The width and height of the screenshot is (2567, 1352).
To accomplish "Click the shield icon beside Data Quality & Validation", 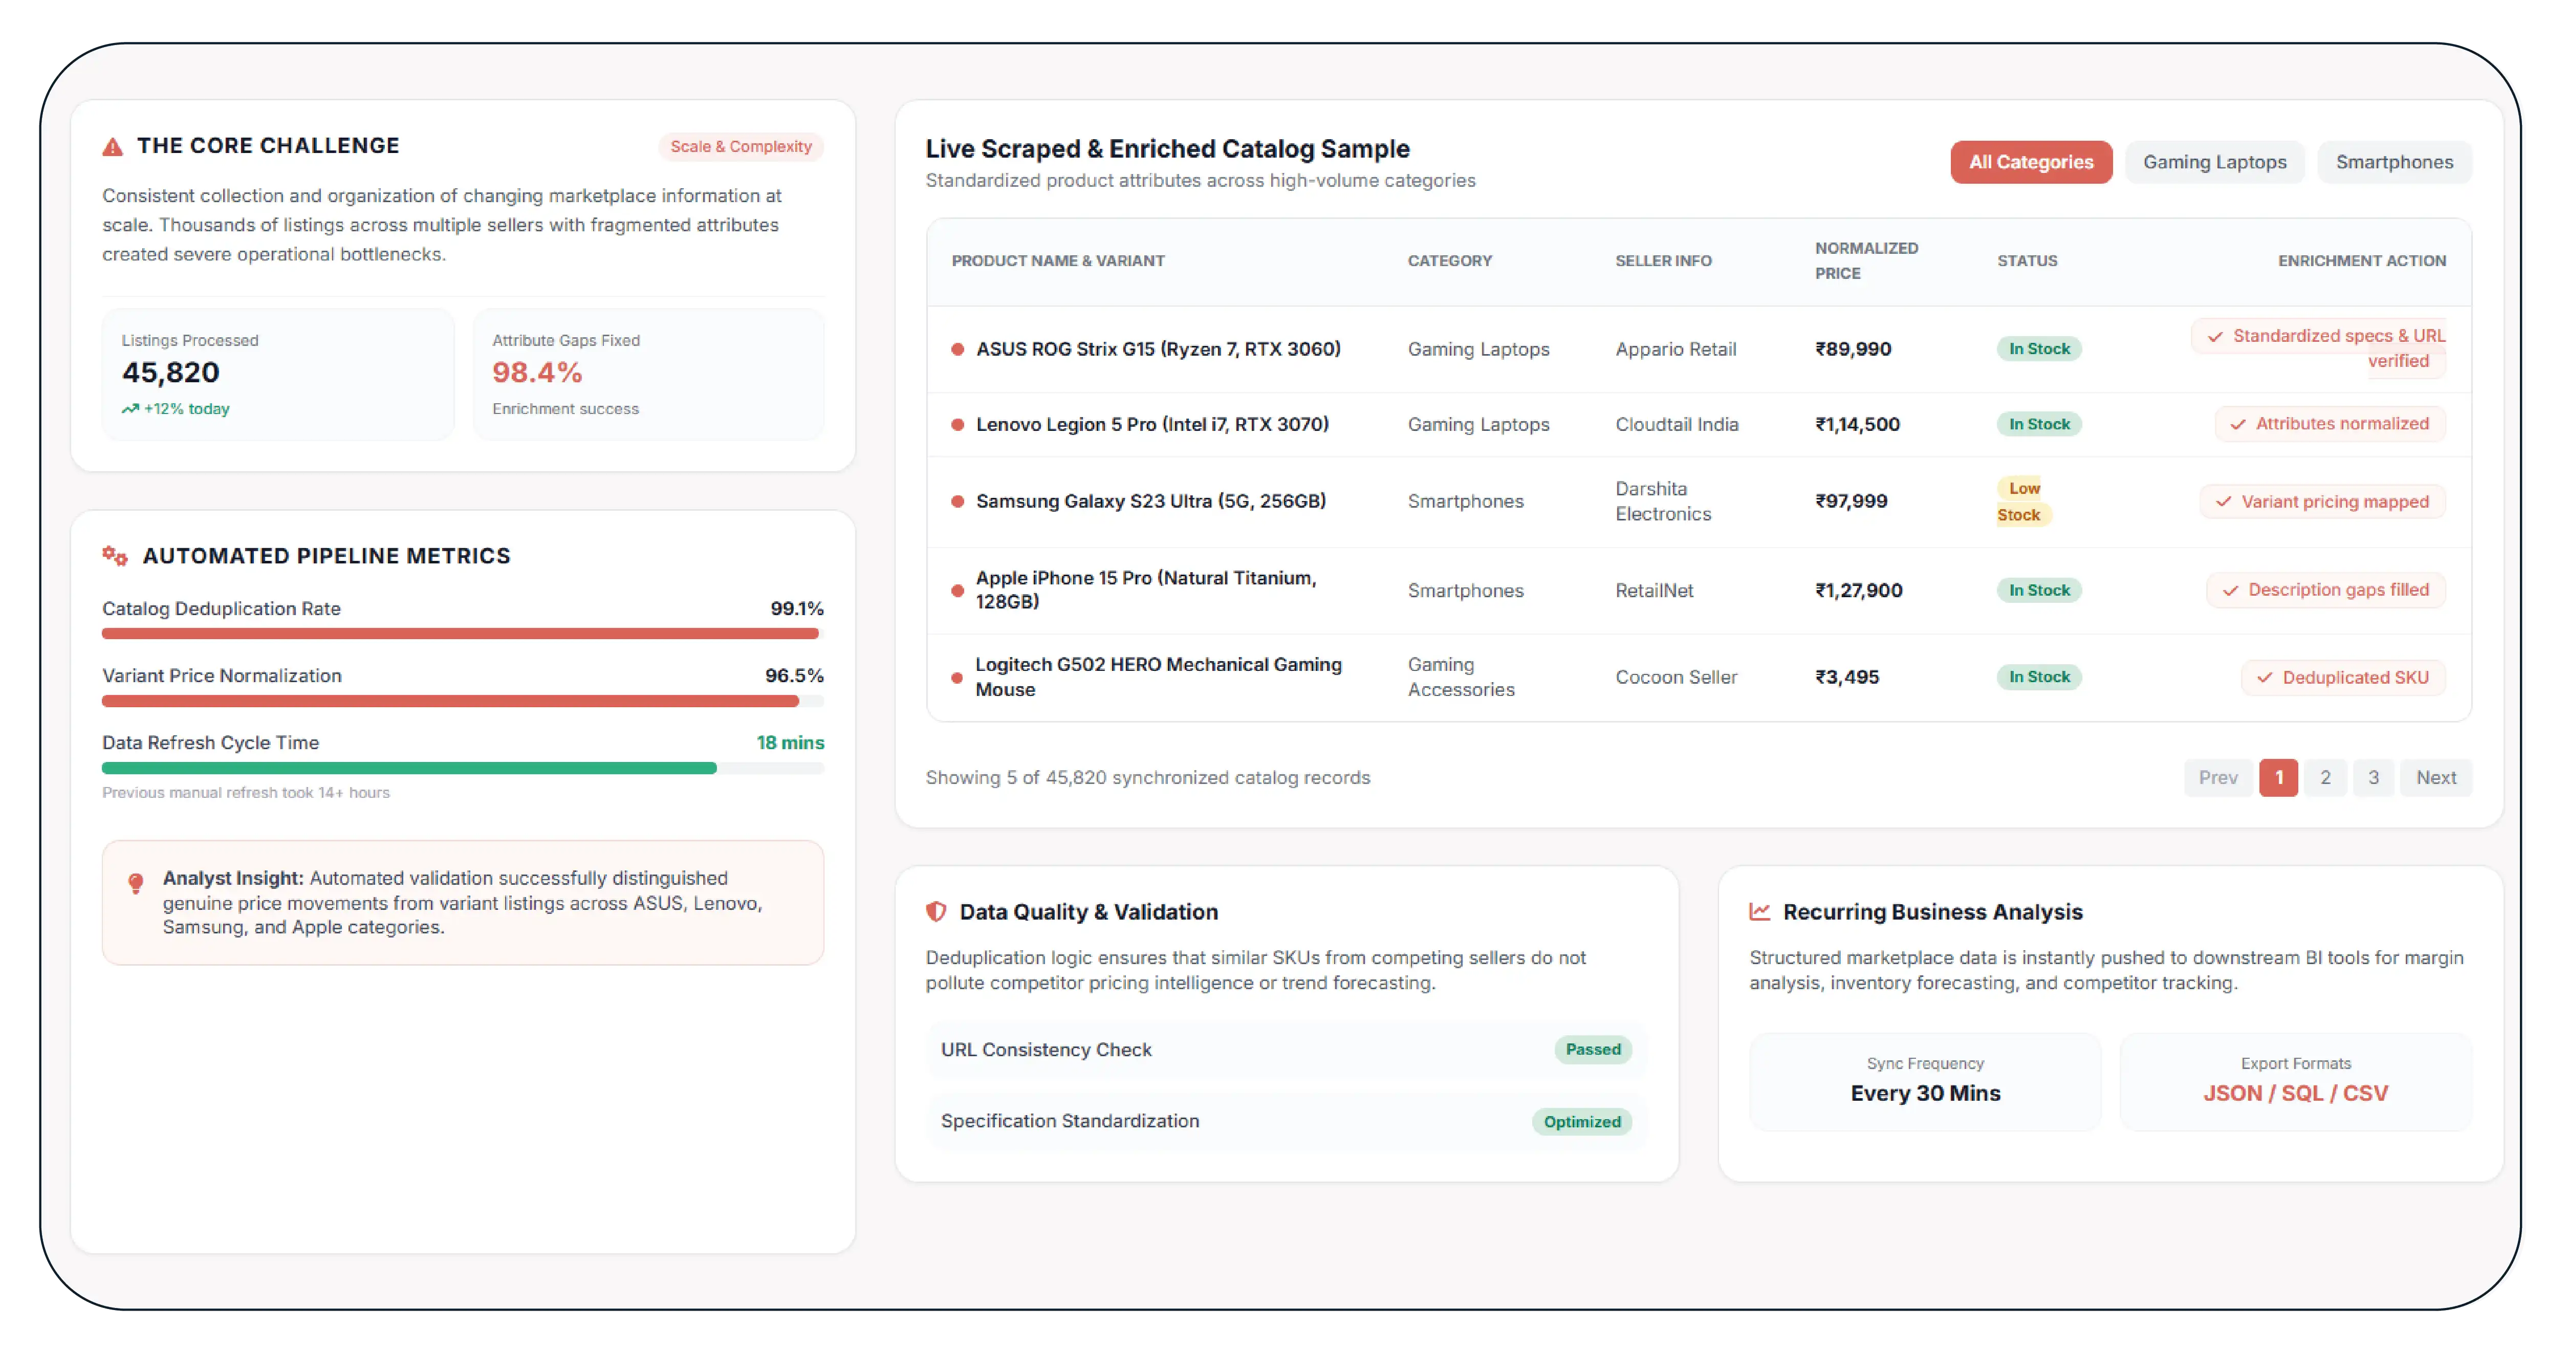I will (x=936, y=911).
